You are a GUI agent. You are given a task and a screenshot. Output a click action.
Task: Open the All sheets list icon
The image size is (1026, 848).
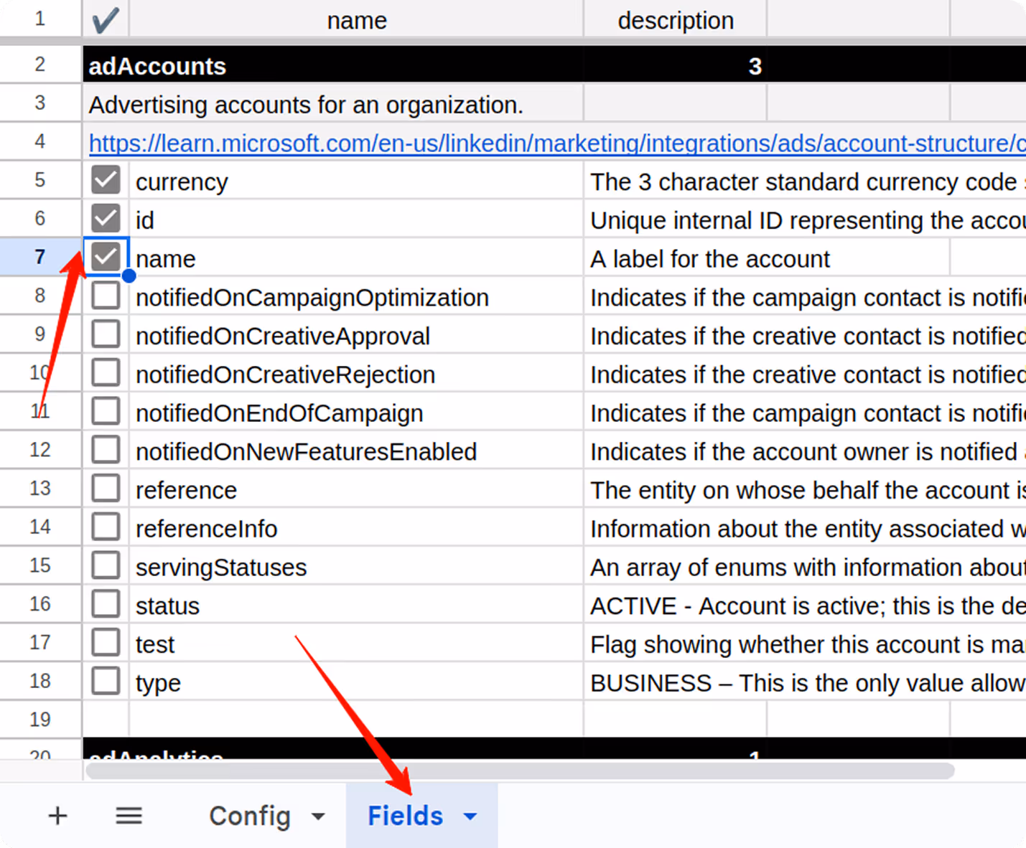pyautogui.click(x=129, y=815)
